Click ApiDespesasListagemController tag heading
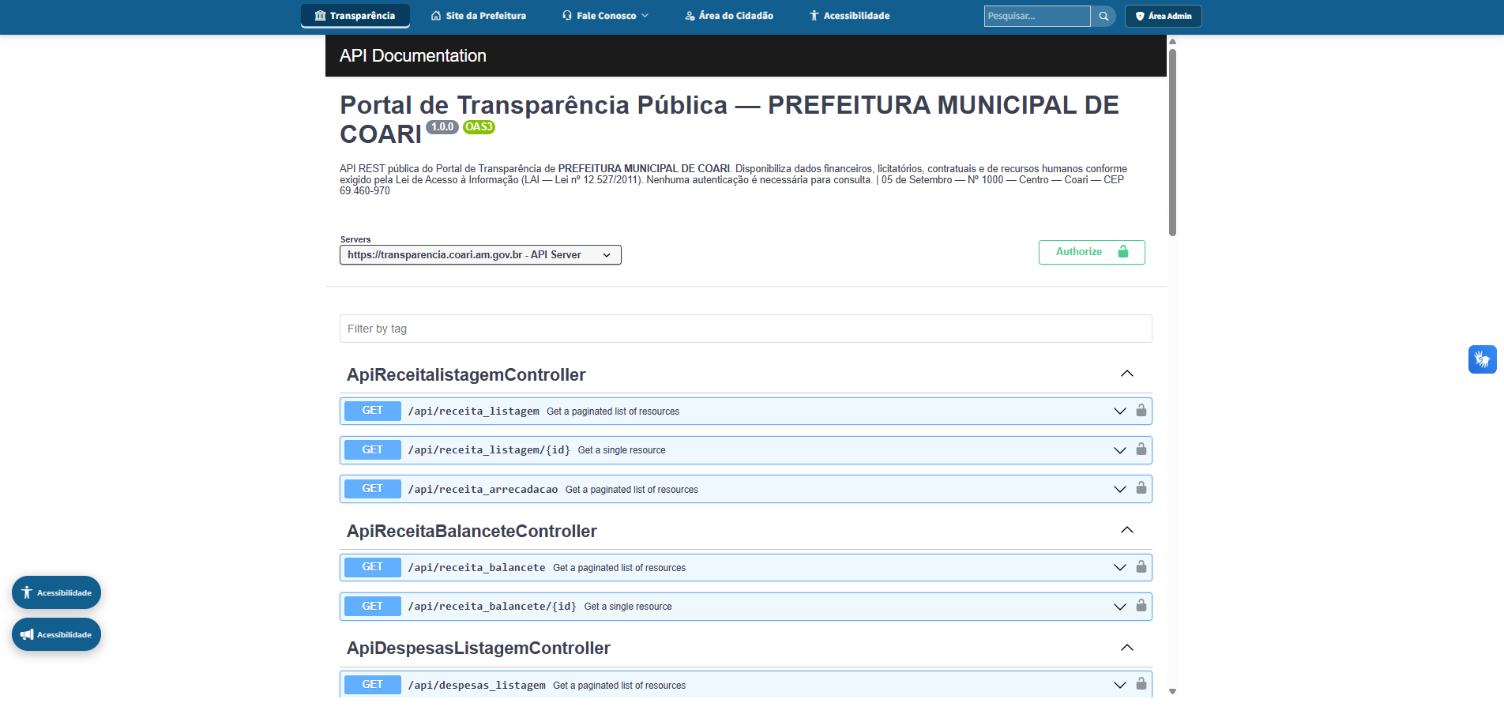Screen dimensions: 1504x718 coord(479,648)
